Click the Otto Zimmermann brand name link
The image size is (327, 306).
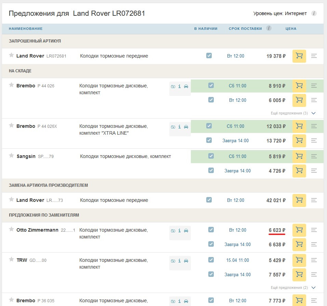pyautogui.click(x=37, y=230)
